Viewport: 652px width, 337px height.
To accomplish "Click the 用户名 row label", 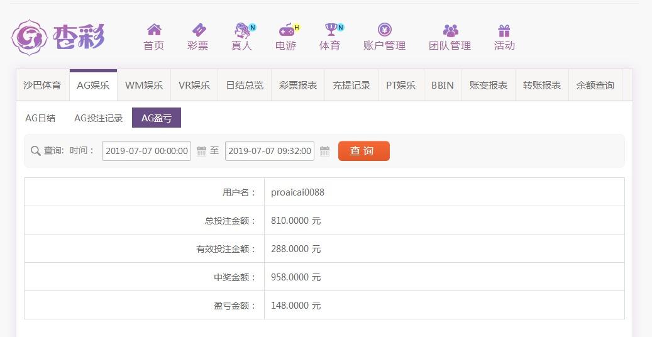I will tap(239, 192).
